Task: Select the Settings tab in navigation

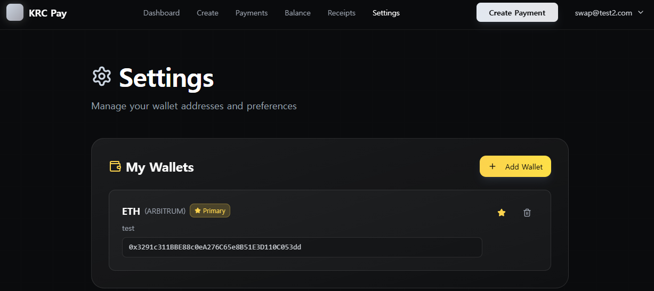Action: 386,13
